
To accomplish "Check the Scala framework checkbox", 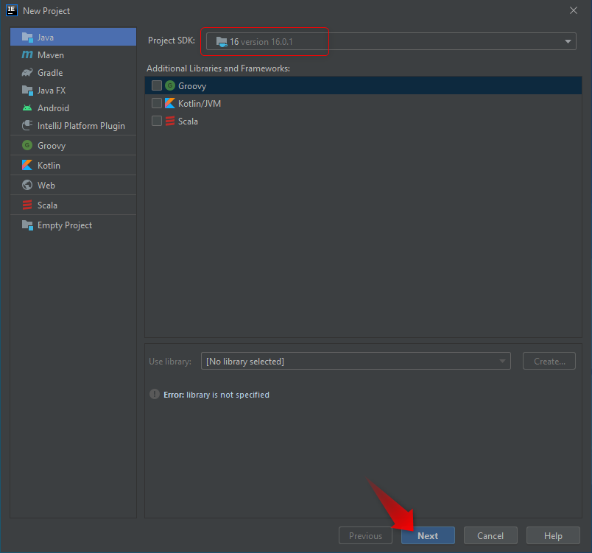I will click(157, 121).
